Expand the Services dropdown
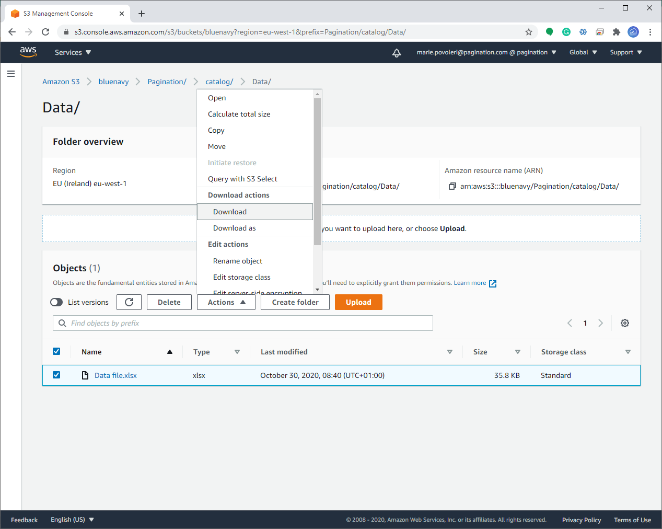662x529 pixels. [73, 52]
